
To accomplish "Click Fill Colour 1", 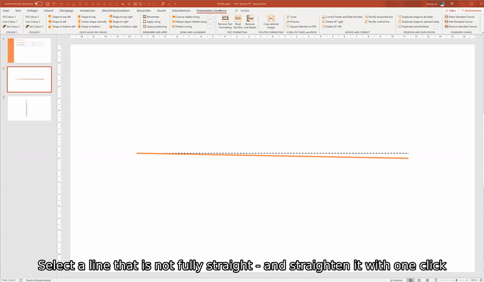I will pos(9,17).
